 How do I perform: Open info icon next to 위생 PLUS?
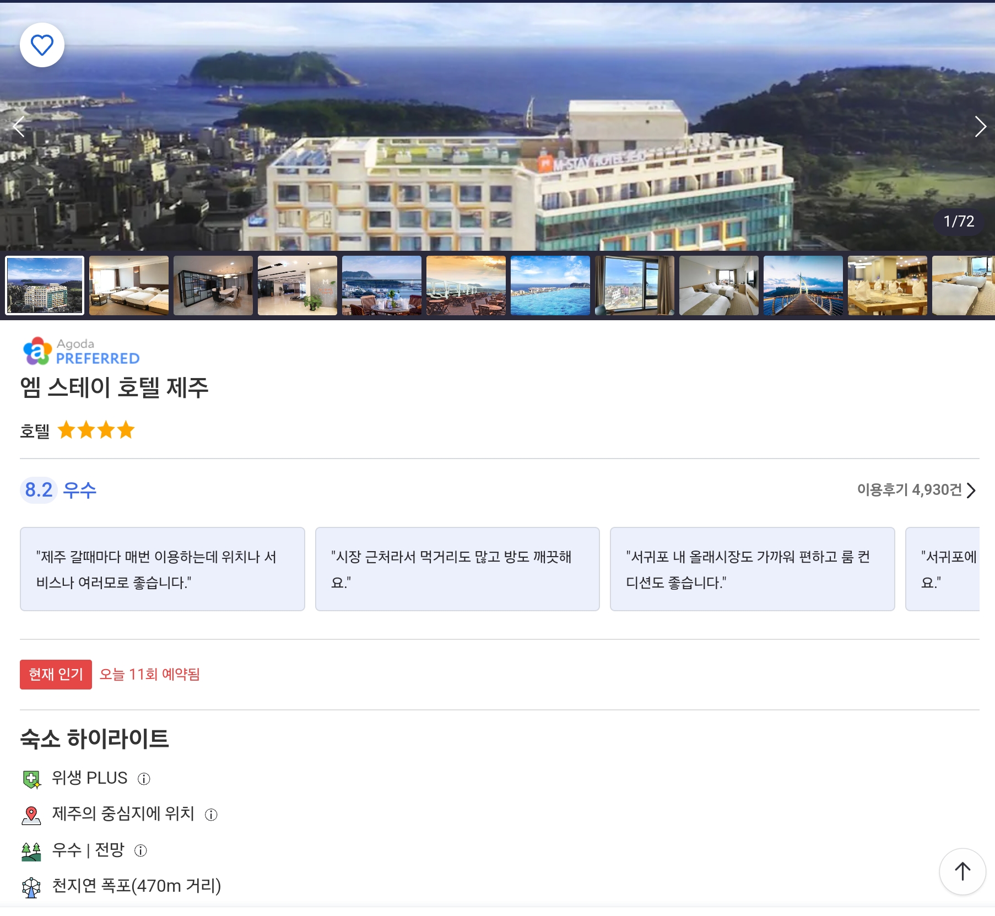point(144,779)
